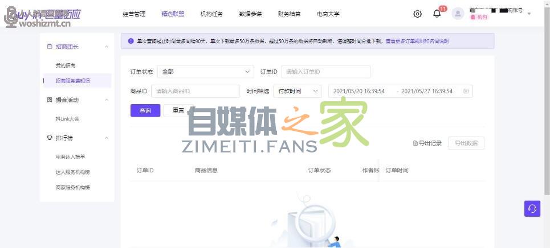
Task: Open the 精选联盟 top menu
Action: click(173, 14)
